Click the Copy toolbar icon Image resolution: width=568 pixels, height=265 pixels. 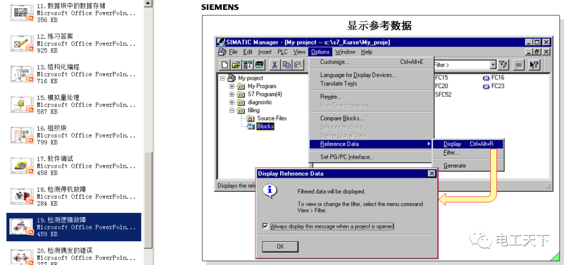click(287, 65)
